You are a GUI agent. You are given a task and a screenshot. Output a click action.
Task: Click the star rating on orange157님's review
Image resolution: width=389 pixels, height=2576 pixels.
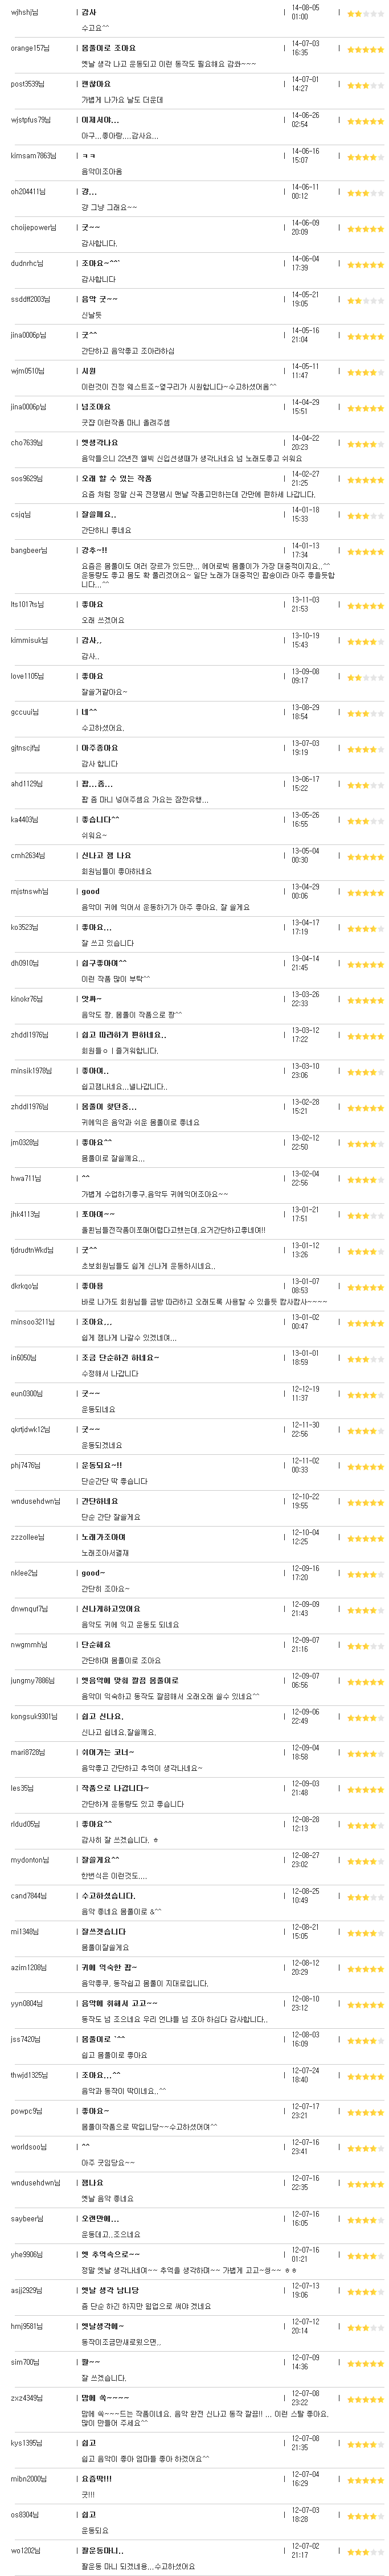(365, 48)
